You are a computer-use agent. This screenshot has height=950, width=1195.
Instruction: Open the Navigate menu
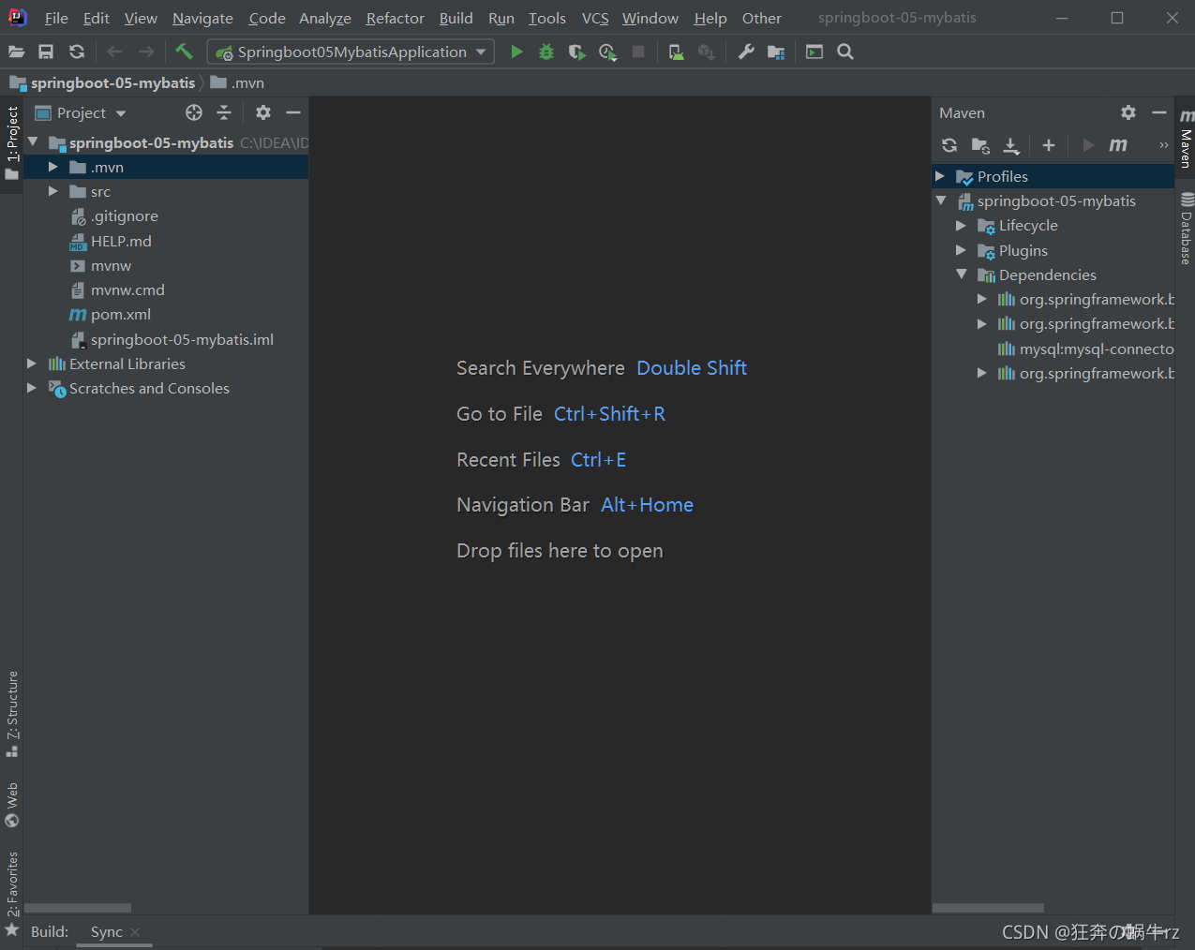tap(202, 19)
